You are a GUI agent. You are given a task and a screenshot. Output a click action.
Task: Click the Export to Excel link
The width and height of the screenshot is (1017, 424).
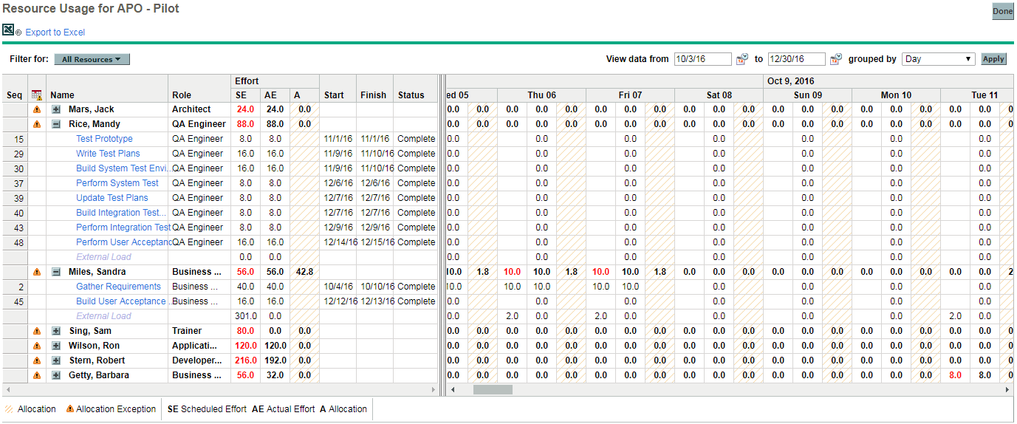click(55, 33)
